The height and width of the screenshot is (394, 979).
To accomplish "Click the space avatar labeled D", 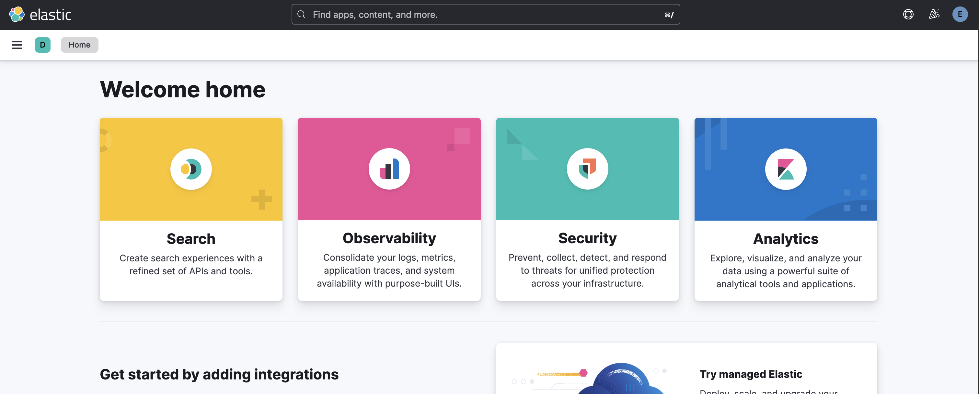I will click(42, 45).
